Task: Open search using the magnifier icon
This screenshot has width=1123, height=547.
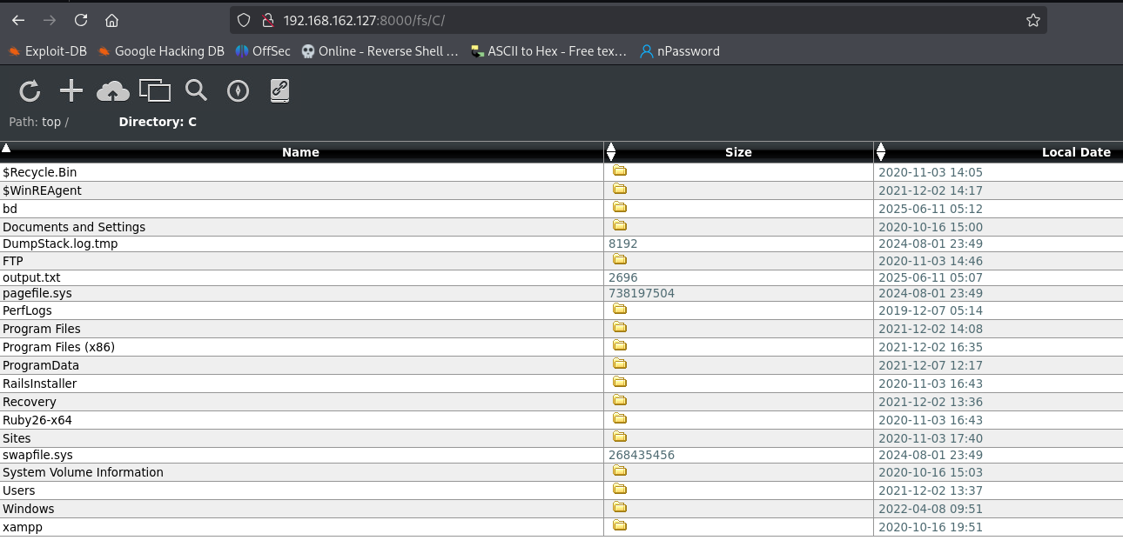Action: pos(196,90)
